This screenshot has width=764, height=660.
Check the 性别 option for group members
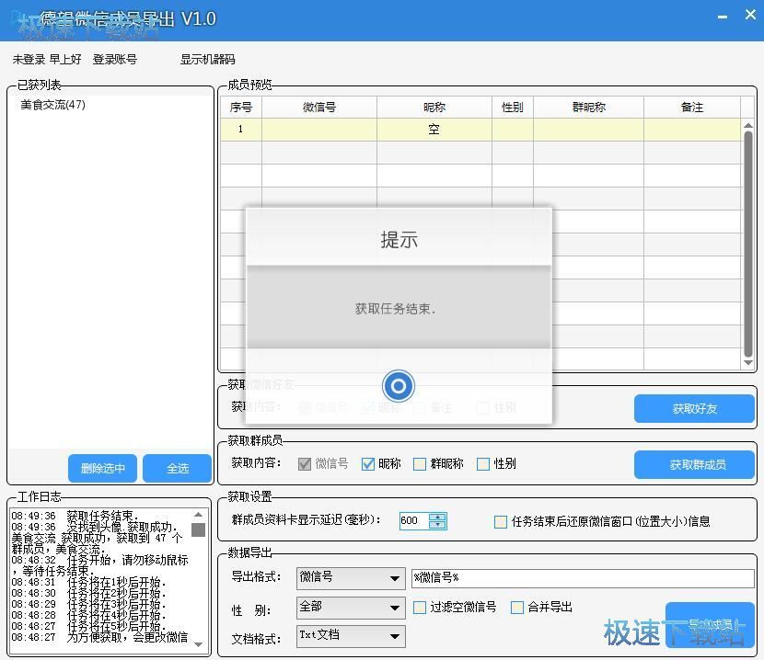pos(483,464)
